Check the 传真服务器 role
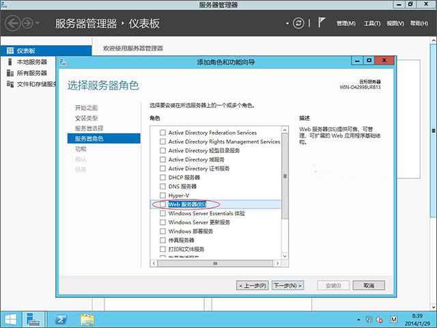Image resolution: width=437 pixels, height=328 pixels. click(163, 240)
